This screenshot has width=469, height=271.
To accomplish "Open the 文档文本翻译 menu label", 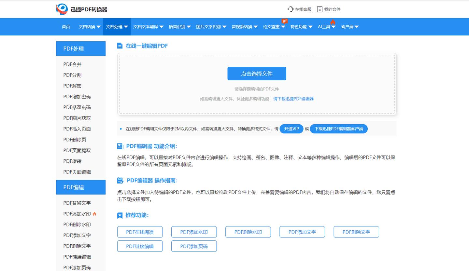I will pos(146,27).
